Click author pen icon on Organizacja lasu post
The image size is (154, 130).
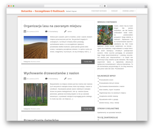pos(65,31)
